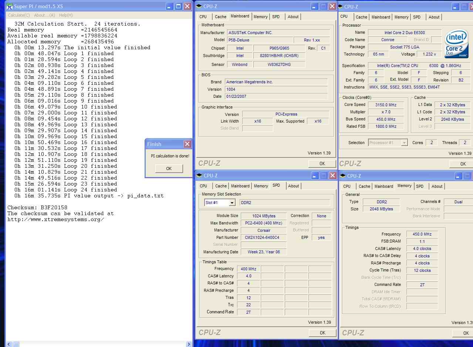Switch to CPU tab in the Mainboard window
Viewport: 473px width, 347px height.
tap(203, 17)
